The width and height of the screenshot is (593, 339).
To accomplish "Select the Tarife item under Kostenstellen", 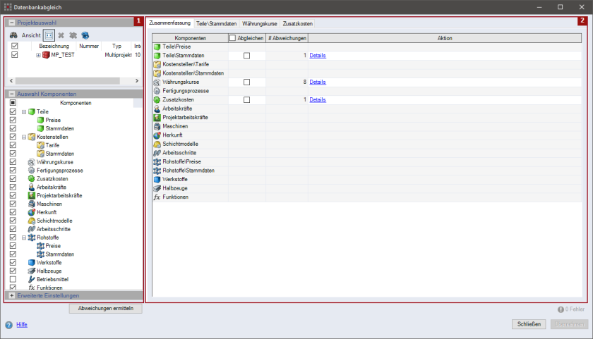I will [52, 145].
